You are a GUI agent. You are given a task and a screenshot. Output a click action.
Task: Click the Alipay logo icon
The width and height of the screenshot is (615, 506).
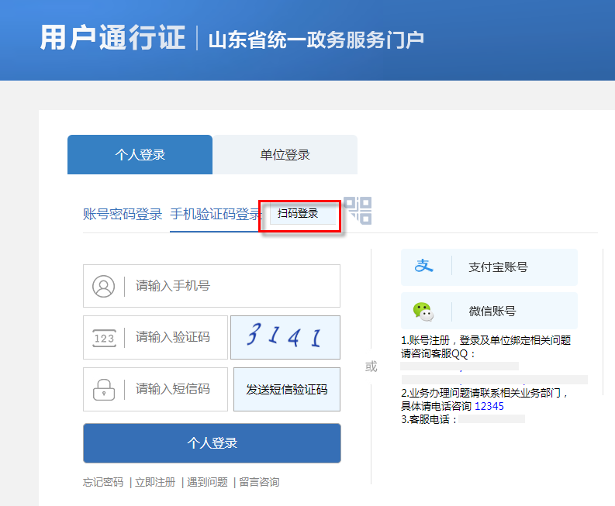click(x=423, y=267)
